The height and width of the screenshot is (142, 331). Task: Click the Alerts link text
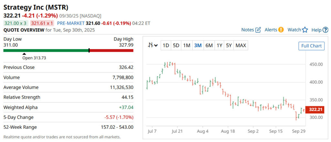pos(271,30)
